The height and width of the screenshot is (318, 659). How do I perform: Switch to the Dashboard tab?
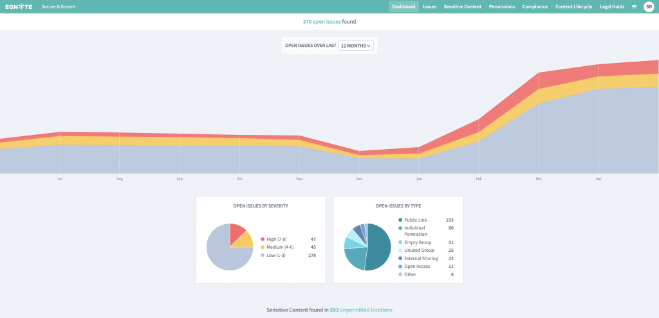coord(404,6)
